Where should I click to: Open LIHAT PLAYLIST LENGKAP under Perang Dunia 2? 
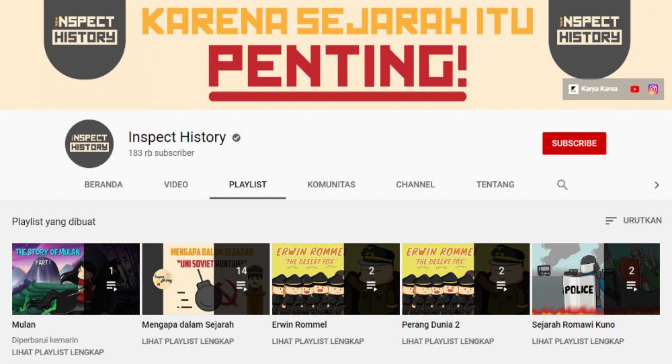[x=448, y=341]
